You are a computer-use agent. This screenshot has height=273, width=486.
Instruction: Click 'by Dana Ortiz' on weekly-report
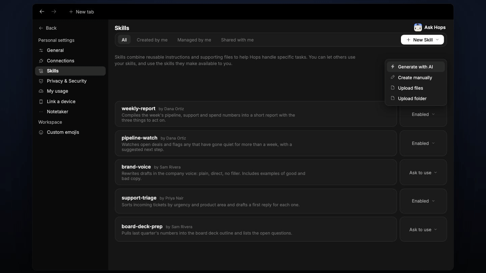point(171,109)
